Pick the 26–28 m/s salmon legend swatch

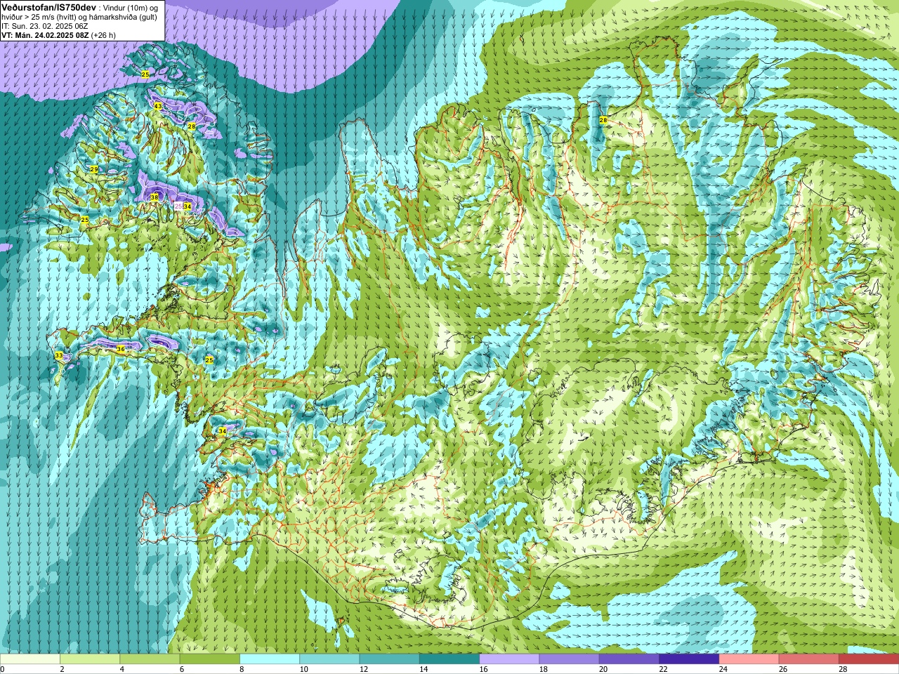point(809,659)
